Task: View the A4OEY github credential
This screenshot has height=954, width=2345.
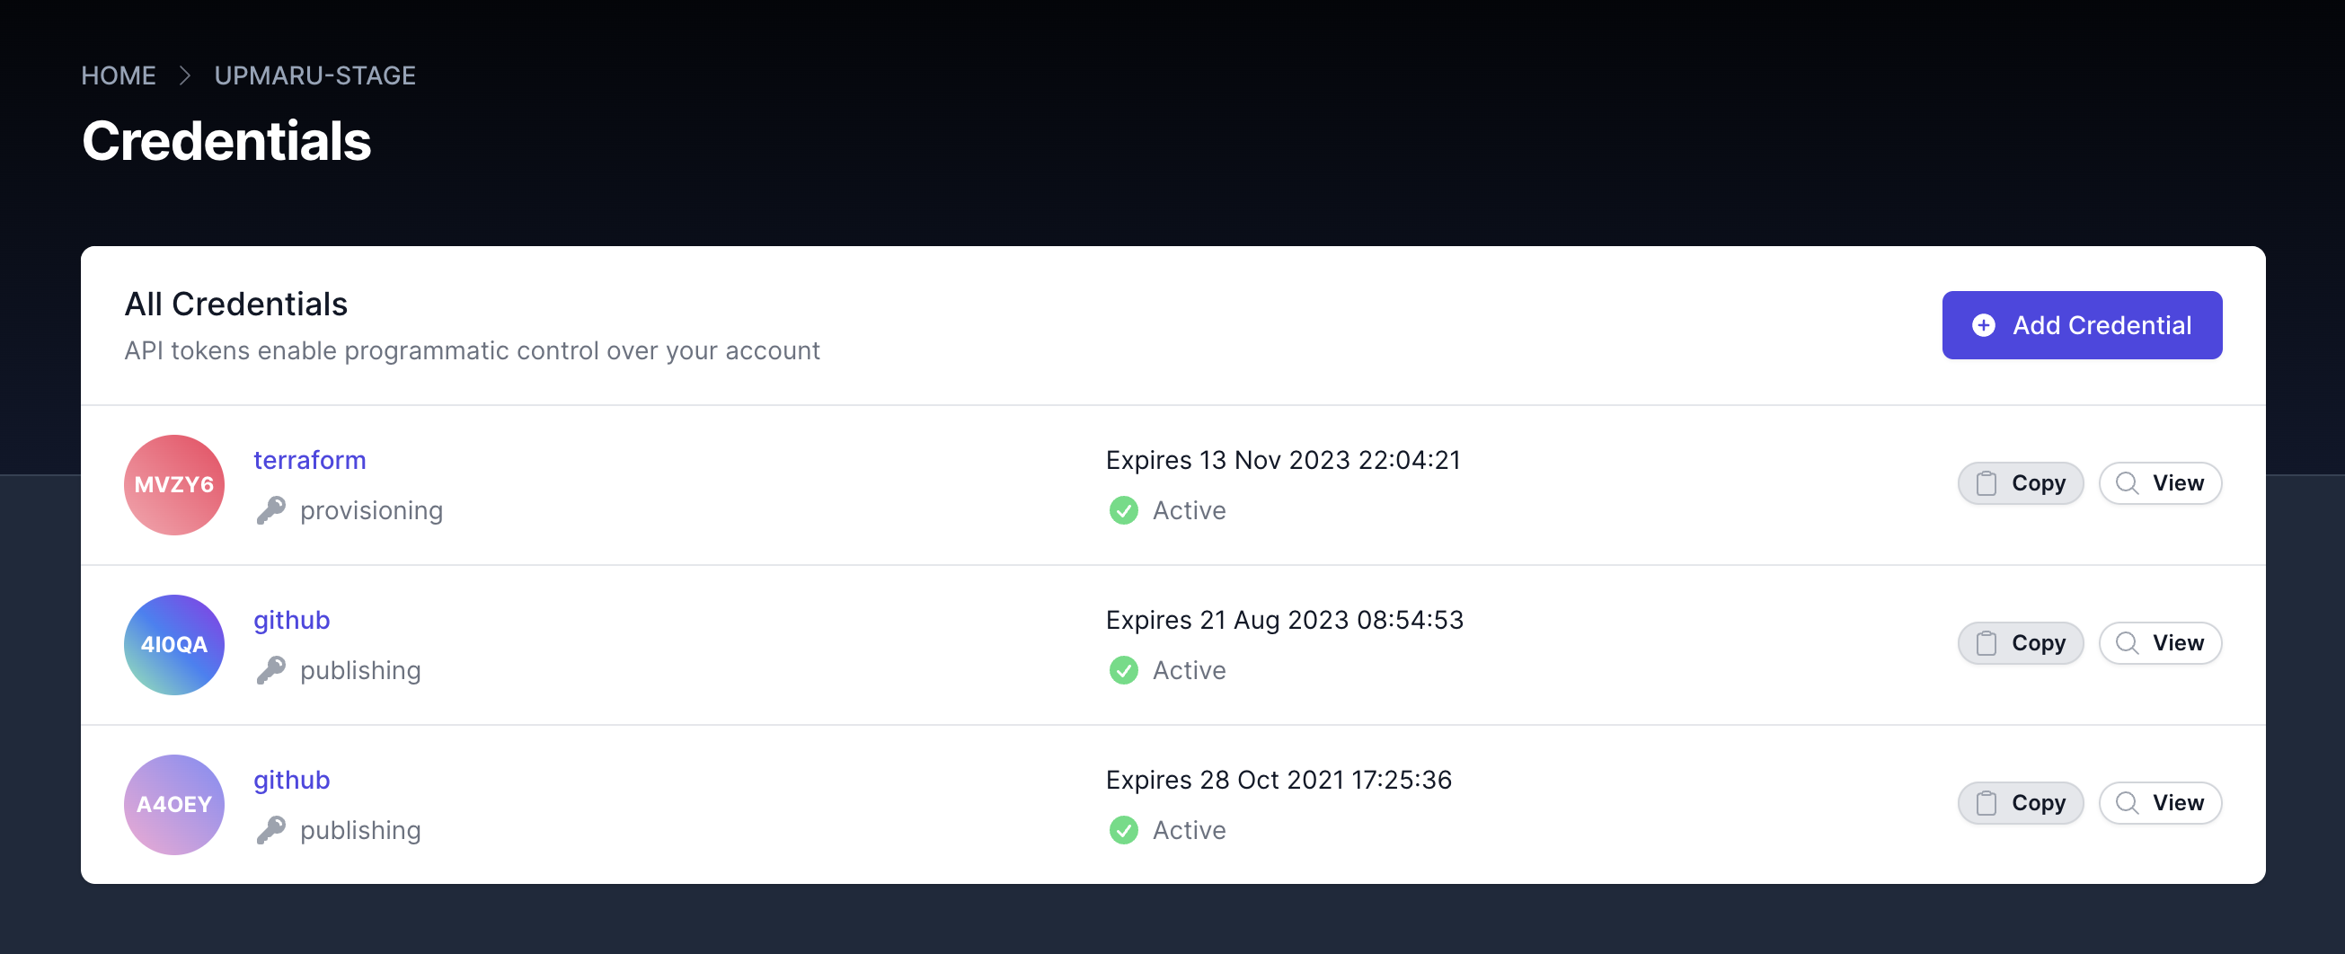Action: coord(2159,803)
